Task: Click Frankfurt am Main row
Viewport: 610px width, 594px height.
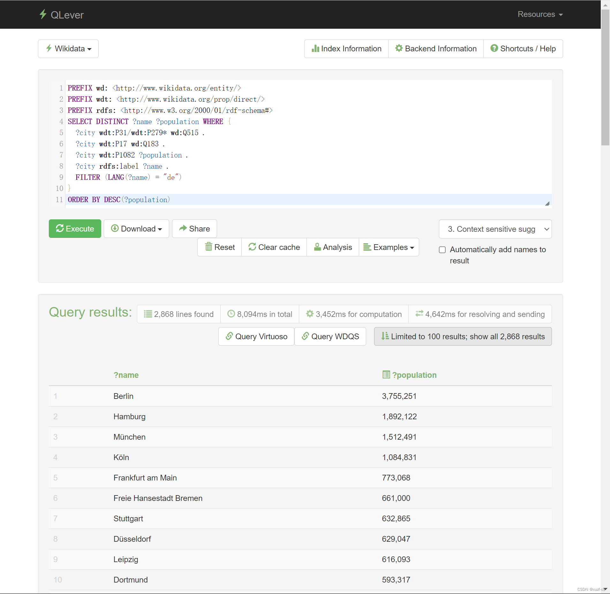Action: (300, 478)
